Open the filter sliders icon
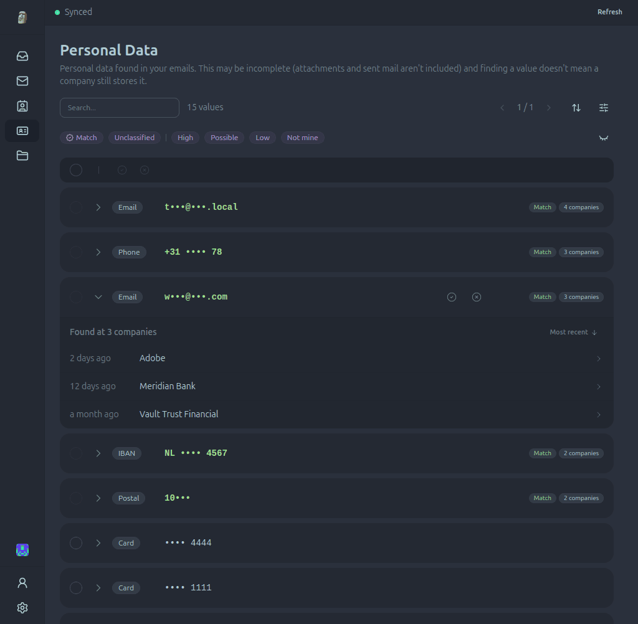 [604, 108]
